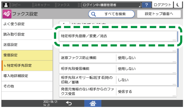Go to the home screen icon
The image size is (185, 108).
pyautogui.click(x=93, y=103)
